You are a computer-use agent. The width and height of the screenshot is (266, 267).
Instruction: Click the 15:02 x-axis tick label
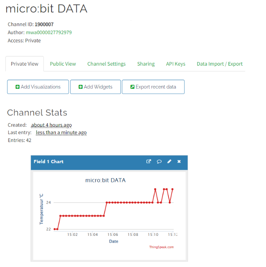72,235
